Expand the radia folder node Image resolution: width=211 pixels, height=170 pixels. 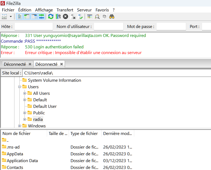[x=25, y=119]
